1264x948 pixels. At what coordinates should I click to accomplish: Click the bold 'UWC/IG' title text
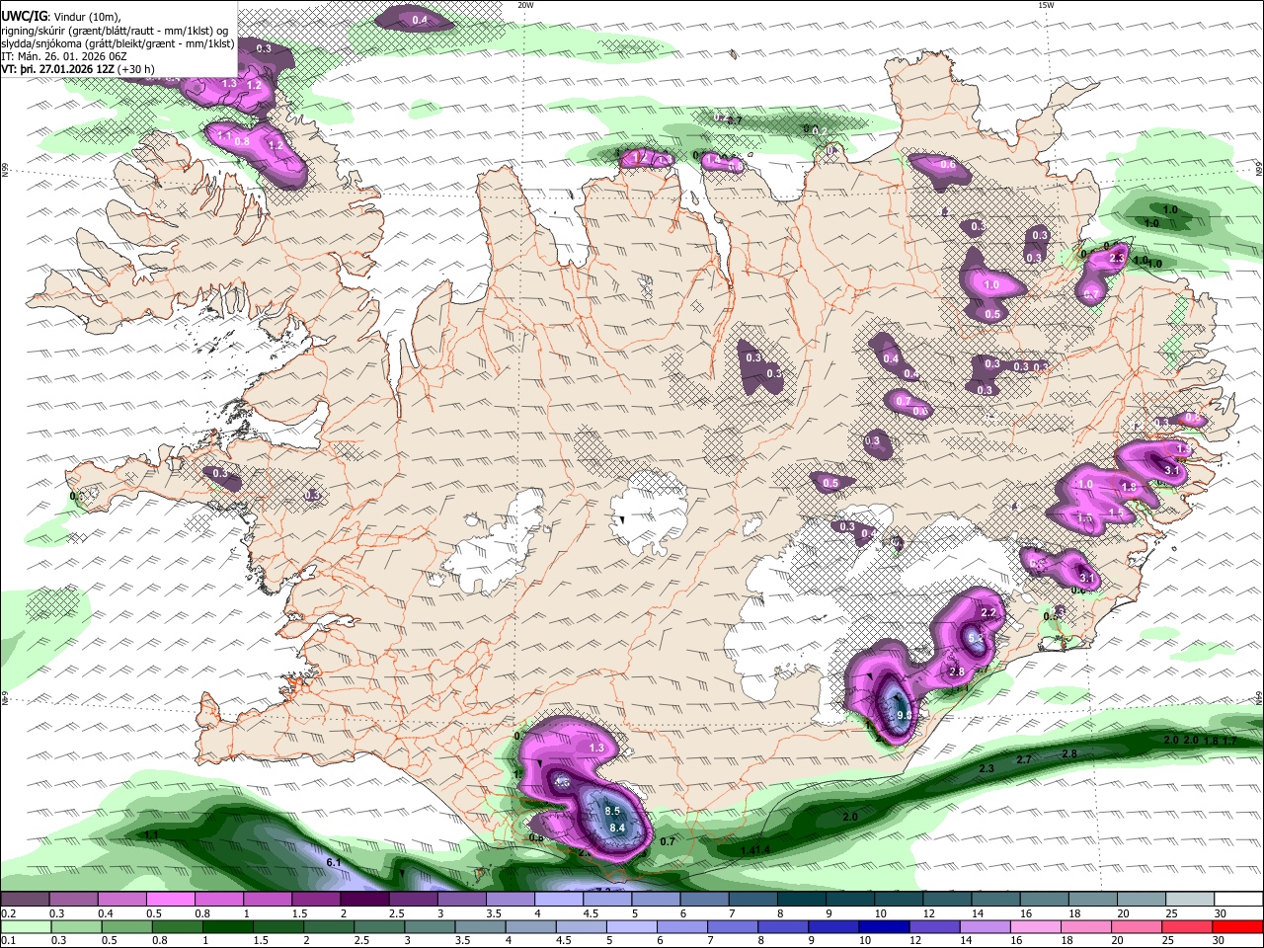click(x=23, y=15)
